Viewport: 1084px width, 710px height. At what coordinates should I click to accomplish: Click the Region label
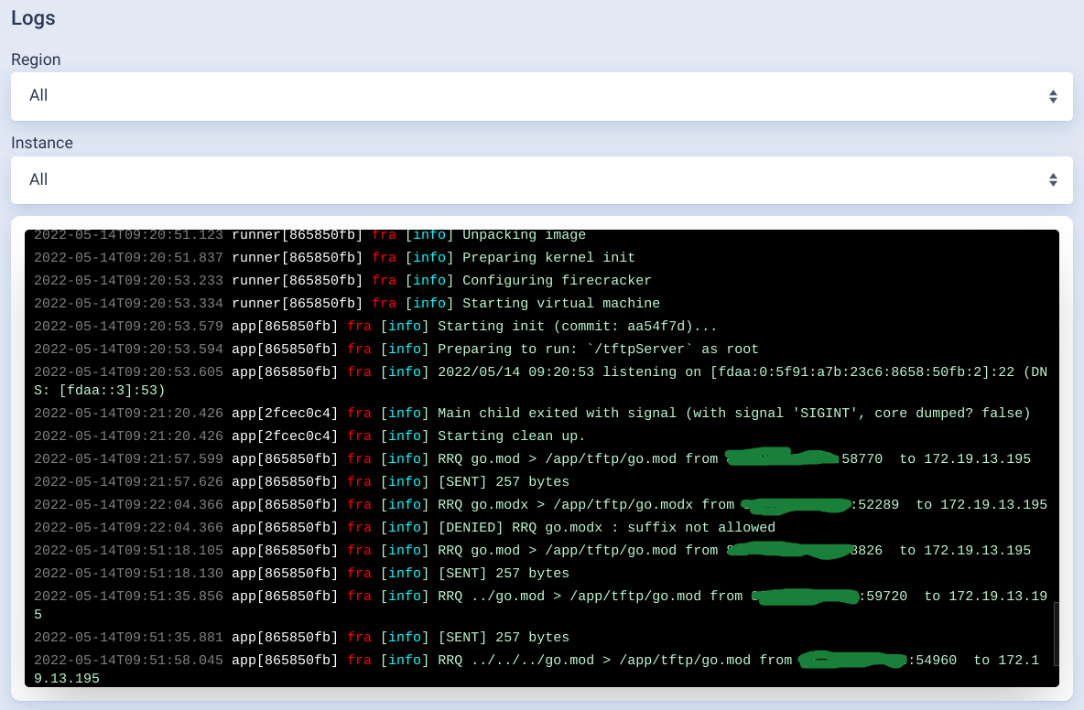[36, 59]
